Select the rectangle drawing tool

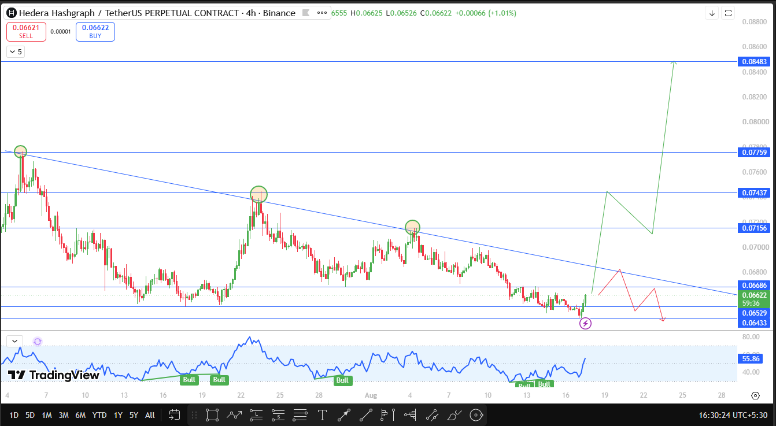click(212, 415)
